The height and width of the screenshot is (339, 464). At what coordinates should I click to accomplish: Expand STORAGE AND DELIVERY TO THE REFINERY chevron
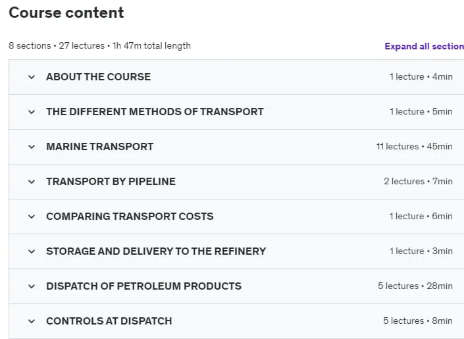[32, 251]
